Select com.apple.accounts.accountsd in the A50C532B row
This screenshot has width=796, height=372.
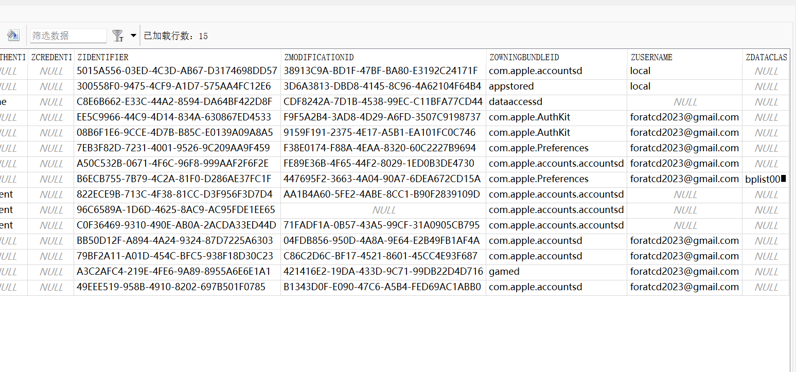pyautogui.click(x=556, y=164)
